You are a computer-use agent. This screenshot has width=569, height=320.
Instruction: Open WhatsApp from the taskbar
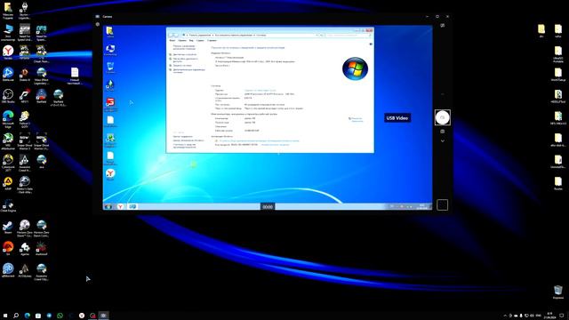point(60,316)
